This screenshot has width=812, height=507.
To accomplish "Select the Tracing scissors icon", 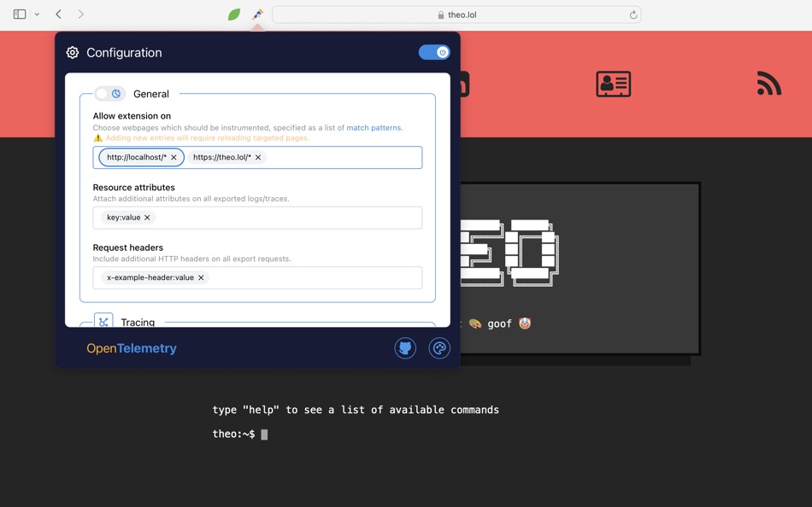I will [x=103, y=322].
